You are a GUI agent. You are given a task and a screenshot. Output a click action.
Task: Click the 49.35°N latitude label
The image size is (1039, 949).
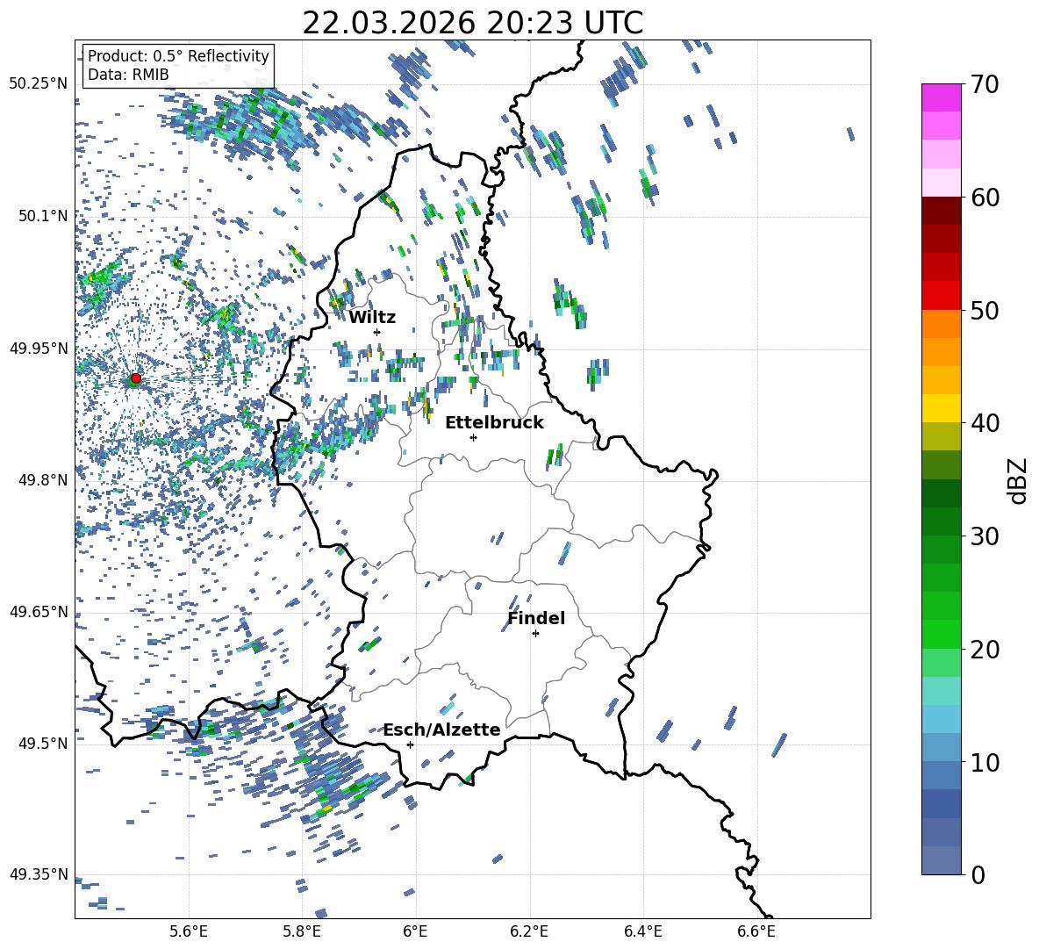[x=39, y=874]
